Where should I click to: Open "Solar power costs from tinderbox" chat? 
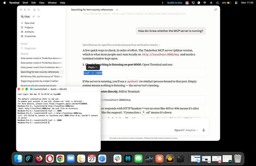coord(42,67)
